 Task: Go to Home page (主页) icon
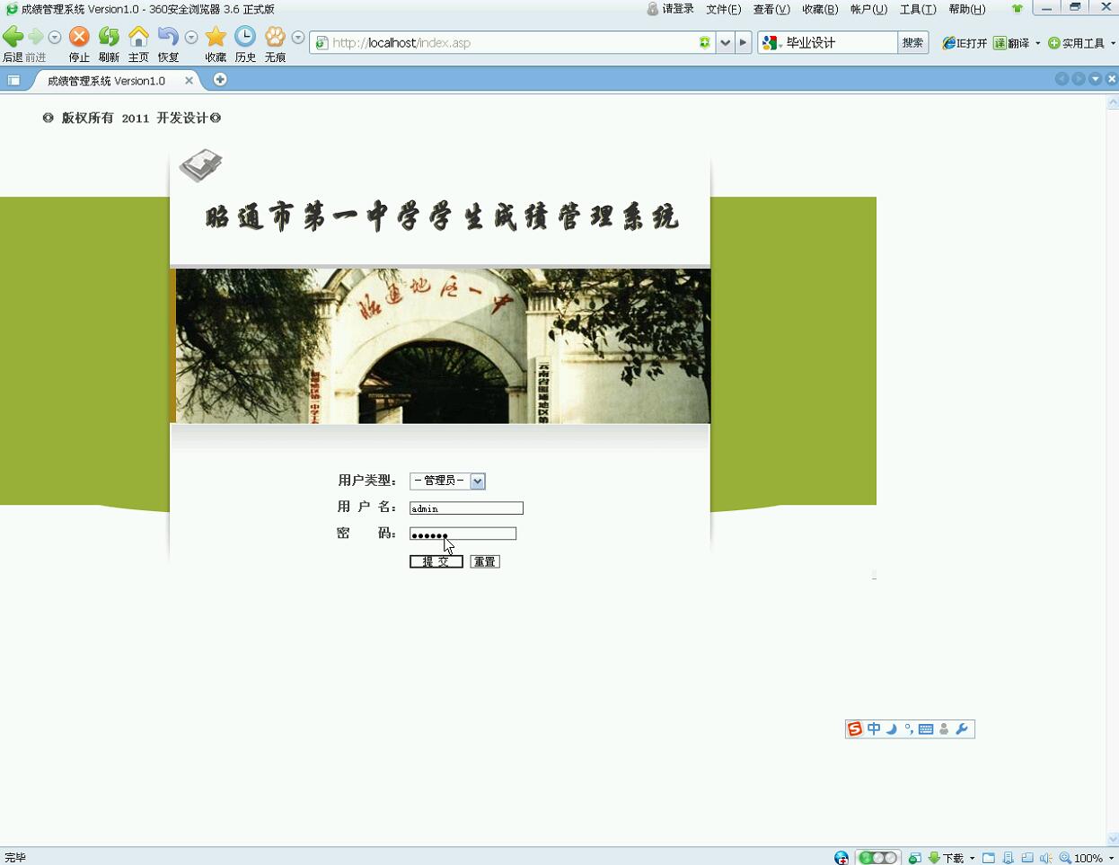(x=138, y=37)
